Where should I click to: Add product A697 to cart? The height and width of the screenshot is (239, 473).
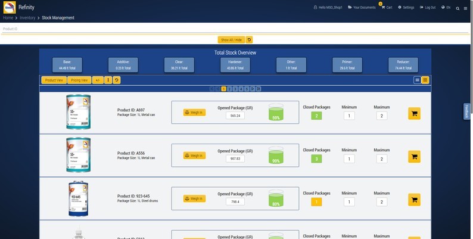tap(414, 113)
